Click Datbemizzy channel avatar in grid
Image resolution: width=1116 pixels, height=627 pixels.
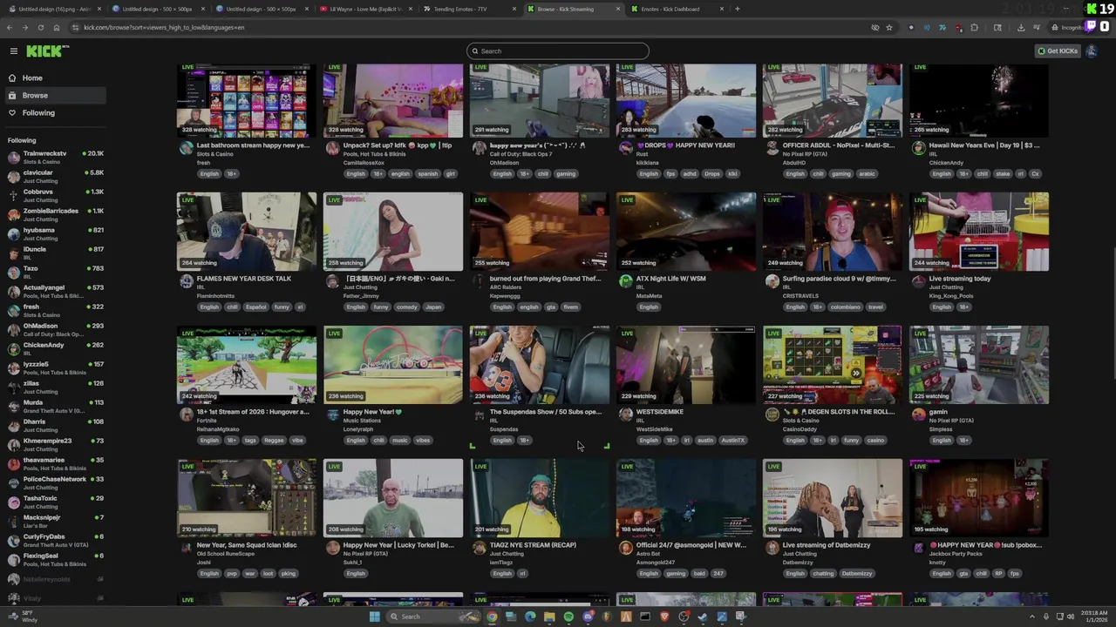pos(772,548)
